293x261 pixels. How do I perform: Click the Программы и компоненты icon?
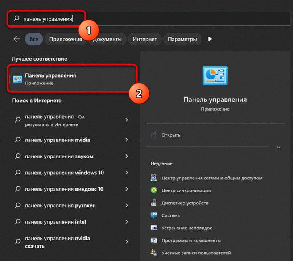pyautogui.click(x=154, y=240)
